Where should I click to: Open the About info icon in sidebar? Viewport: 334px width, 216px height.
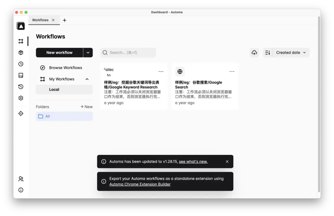click(x=21, y=190)
